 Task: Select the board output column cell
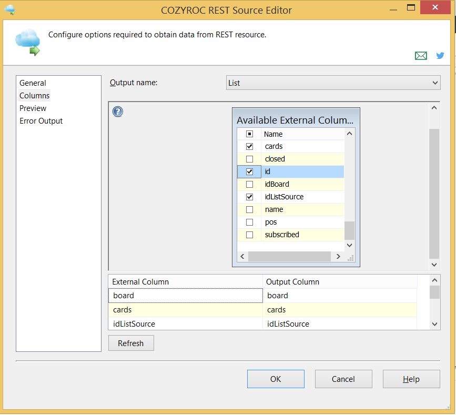pos(340,296)
